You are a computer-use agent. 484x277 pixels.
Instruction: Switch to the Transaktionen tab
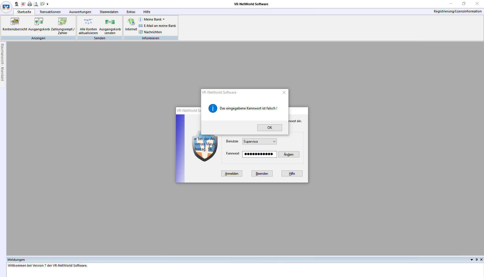coord(50,12)
